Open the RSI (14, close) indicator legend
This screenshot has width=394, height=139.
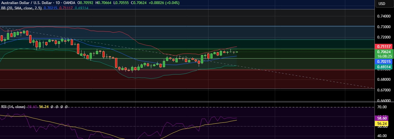click(13, 107)
